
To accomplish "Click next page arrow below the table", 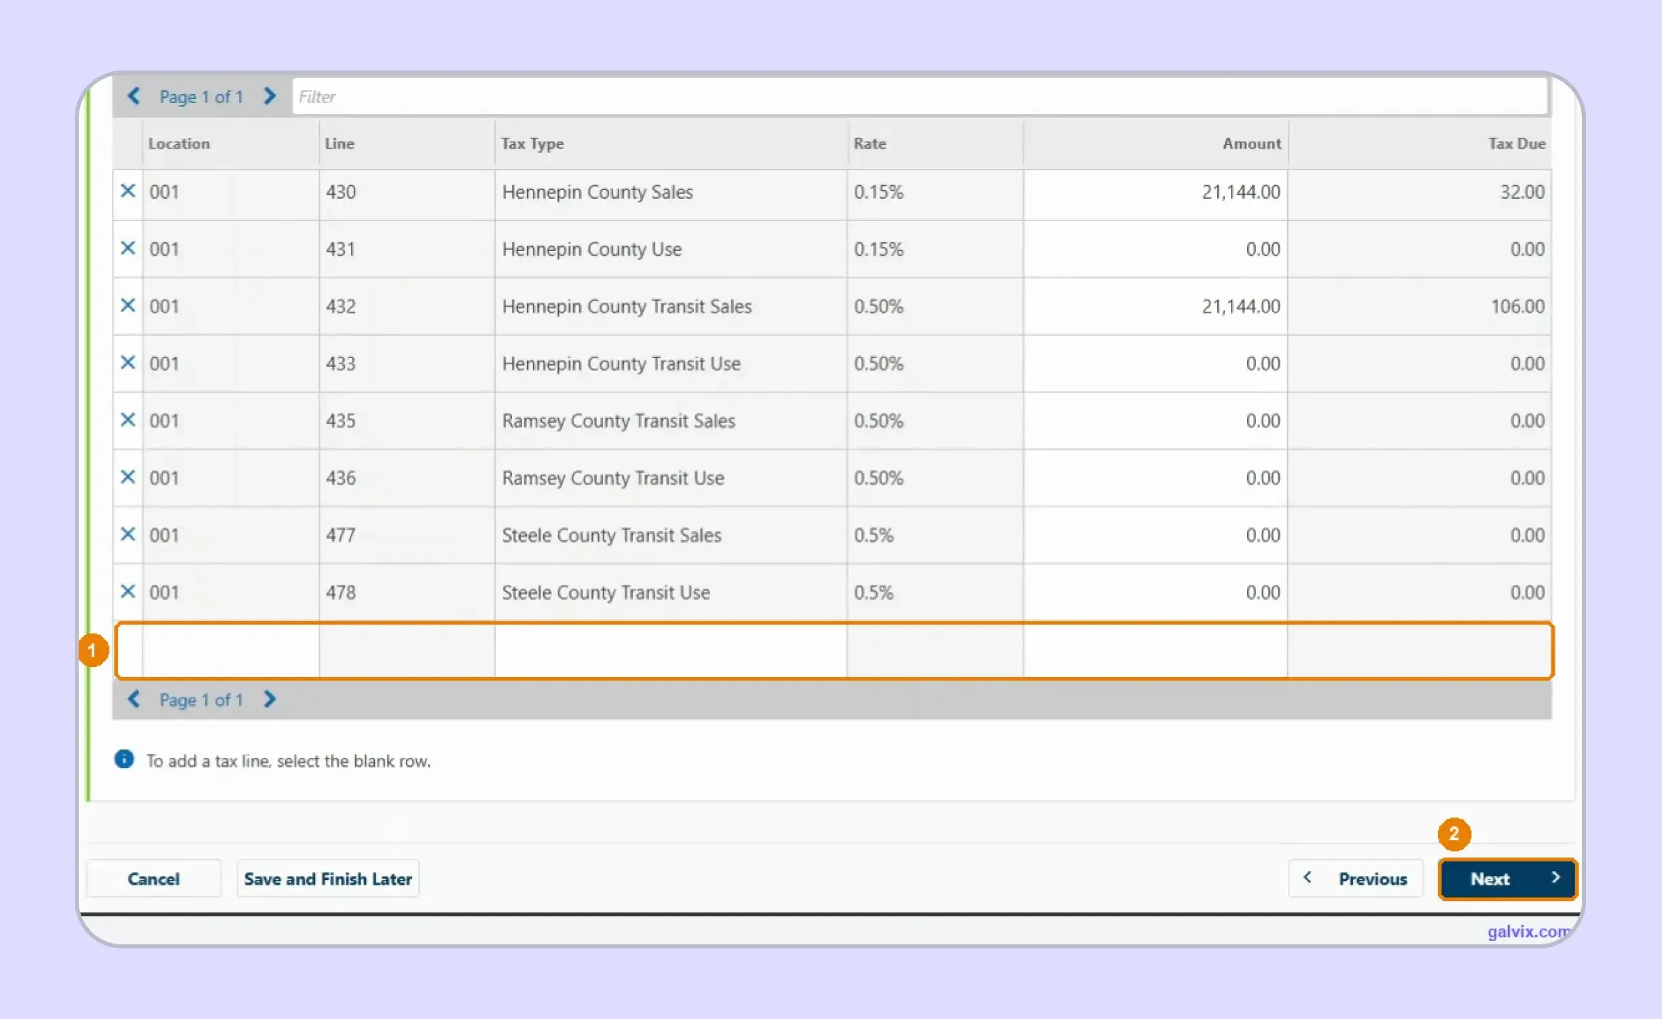I will 270,699.
